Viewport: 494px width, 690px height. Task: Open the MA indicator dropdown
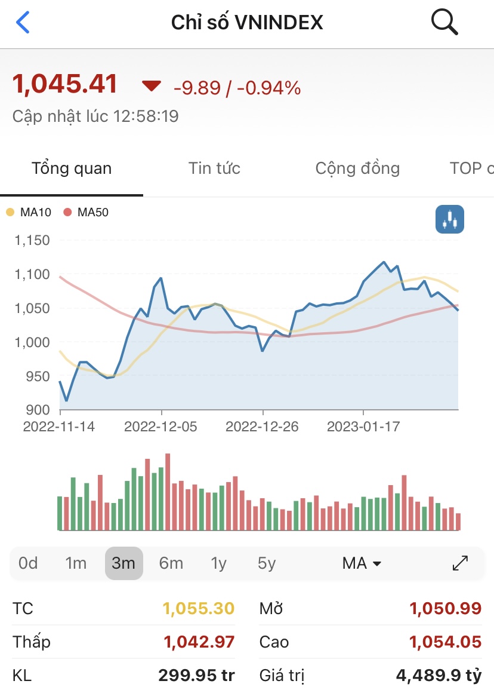pos(362,563)
